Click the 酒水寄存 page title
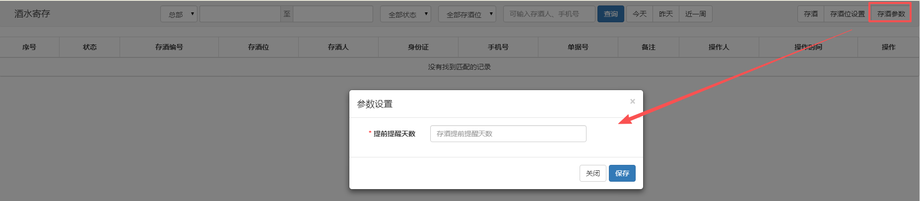Viewport: 920px width, 201px height. click(32, 14)
